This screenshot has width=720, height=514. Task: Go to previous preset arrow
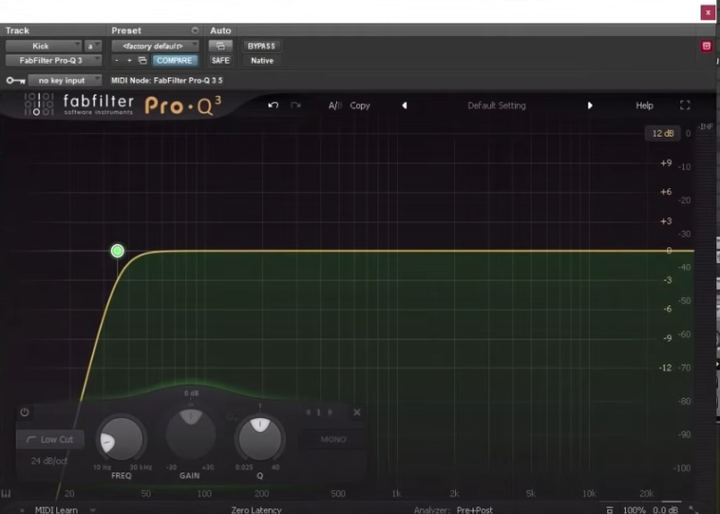point(404,105)
